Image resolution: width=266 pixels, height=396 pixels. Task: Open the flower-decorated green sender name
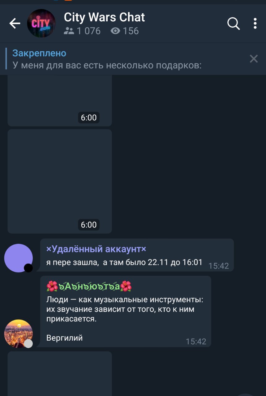[x=89, y=286]
